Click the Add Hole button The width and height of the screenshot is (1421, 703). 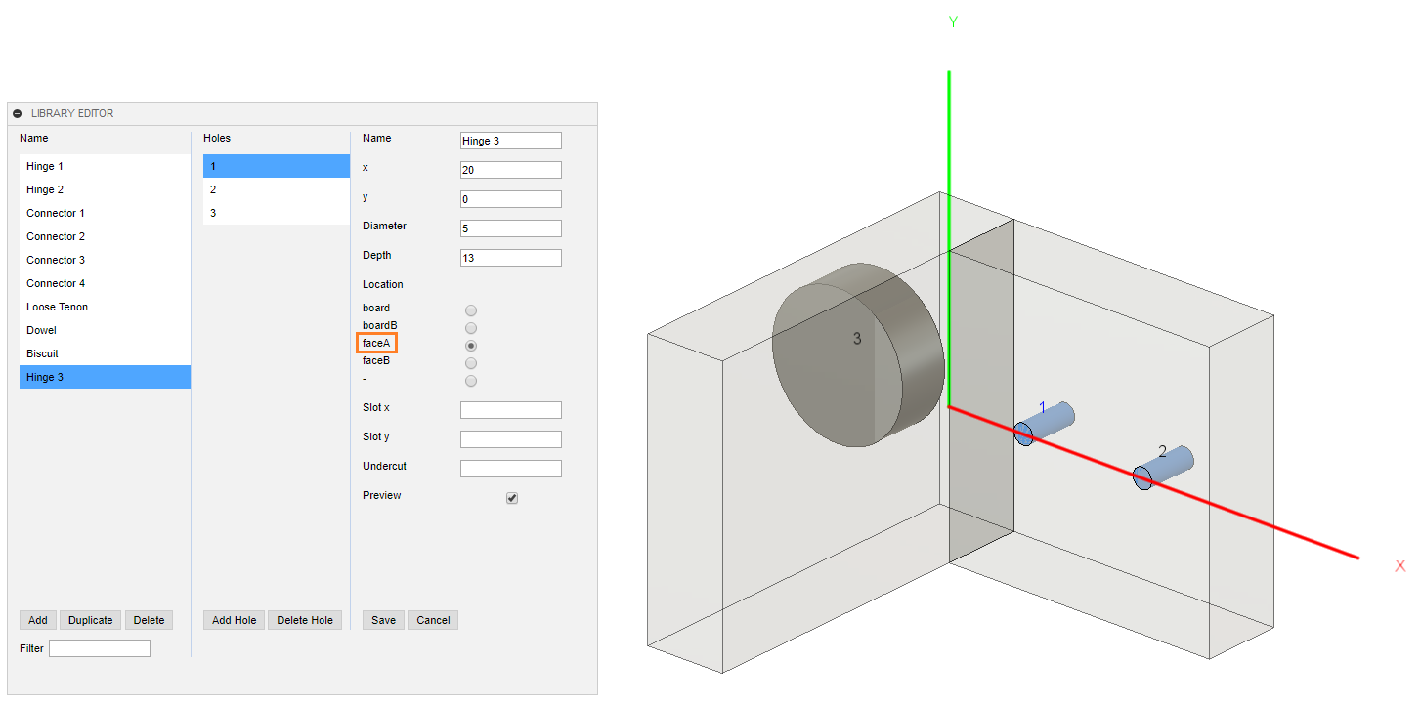click(234, 620)
